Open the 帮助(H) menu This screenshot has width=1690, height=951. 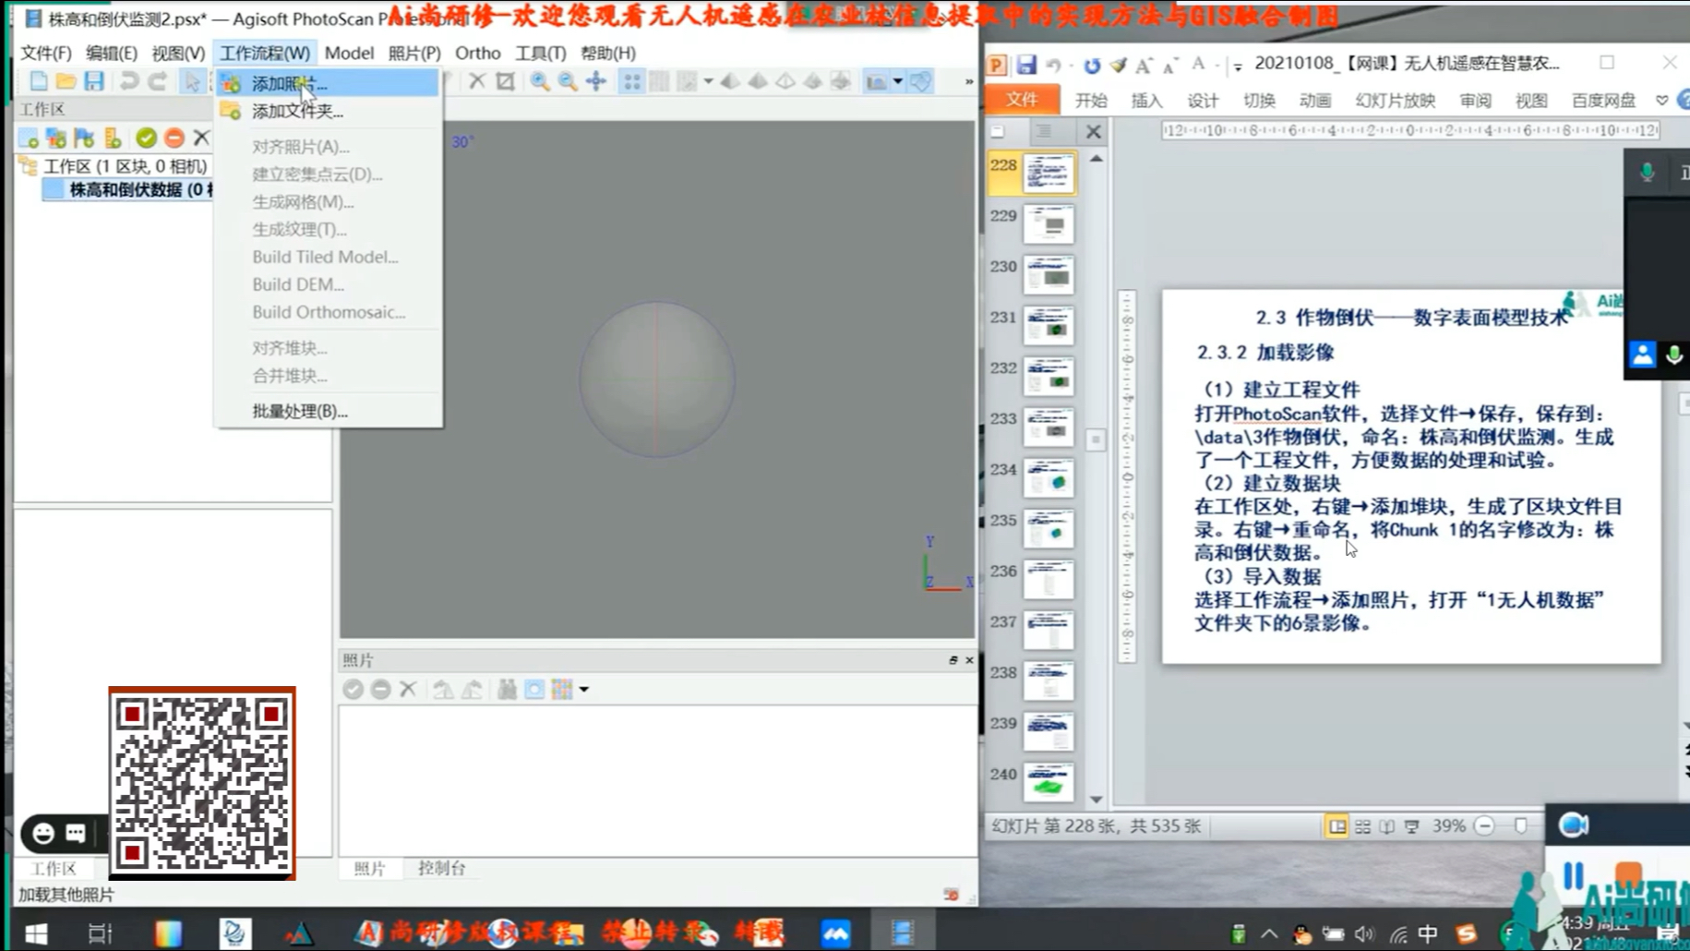point(607,53)
